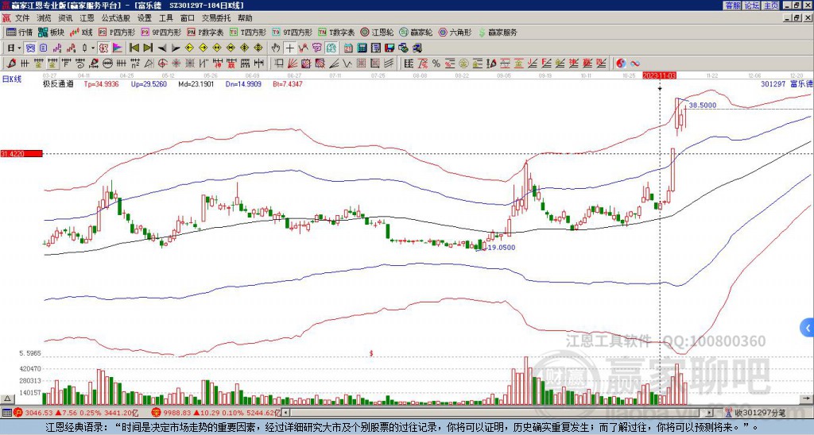The height and width of the screenshot is (435, 814).
Task: Click the 38.5000 high price label
Action: [x=703, y=106]
